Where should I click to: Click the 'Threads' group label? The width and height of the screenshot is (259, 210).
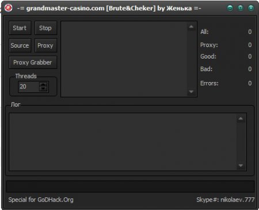pyautogui.click(x=26, y=76)
